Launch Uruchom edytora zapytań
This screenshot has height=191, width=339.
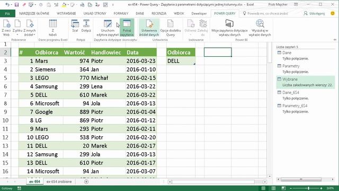[x=108, y=28]
